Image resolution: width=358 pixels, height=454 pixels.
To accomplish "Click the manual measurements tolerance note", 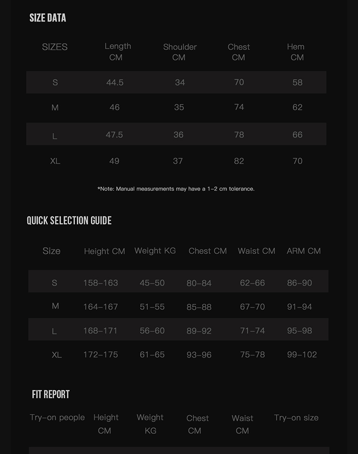I will [176, 189].
